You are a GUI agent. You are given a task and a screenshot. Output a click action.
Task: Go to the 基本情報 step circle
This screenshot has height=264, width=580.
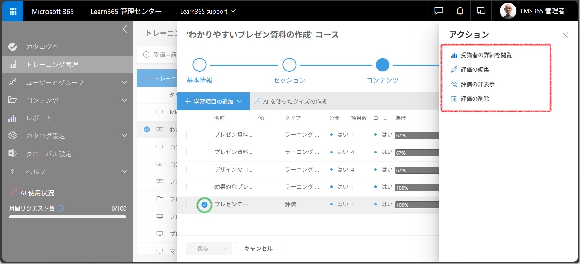click(200, 65)
